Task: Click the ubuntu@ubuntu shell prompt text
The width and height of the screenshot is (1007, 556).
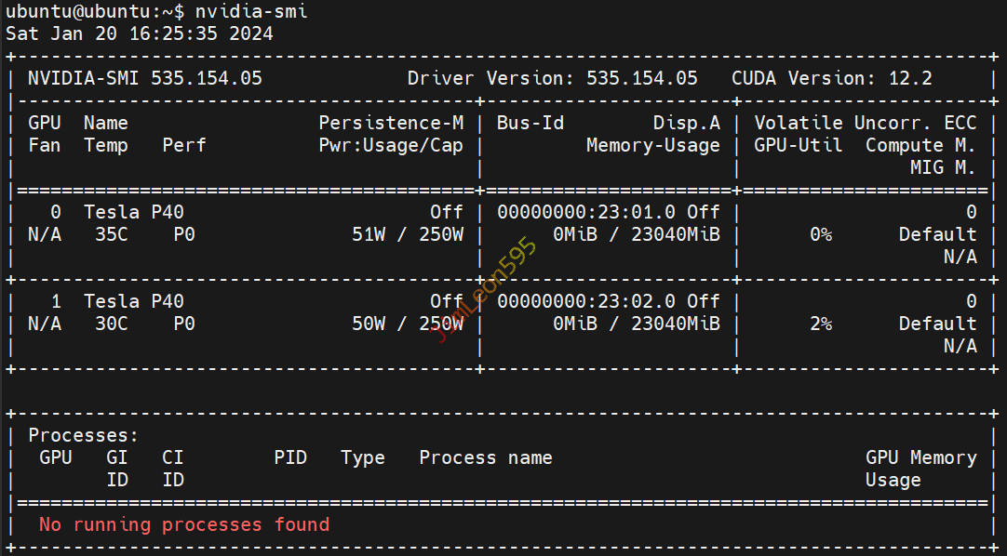Action: (89, 11)
